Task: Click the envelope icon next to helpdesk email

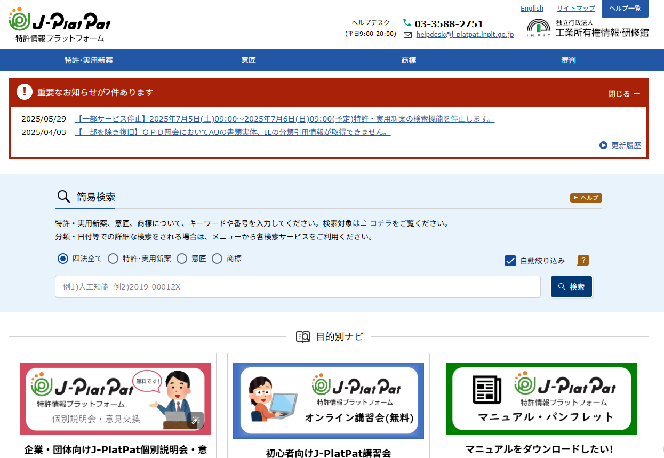Action: (408, 35)
